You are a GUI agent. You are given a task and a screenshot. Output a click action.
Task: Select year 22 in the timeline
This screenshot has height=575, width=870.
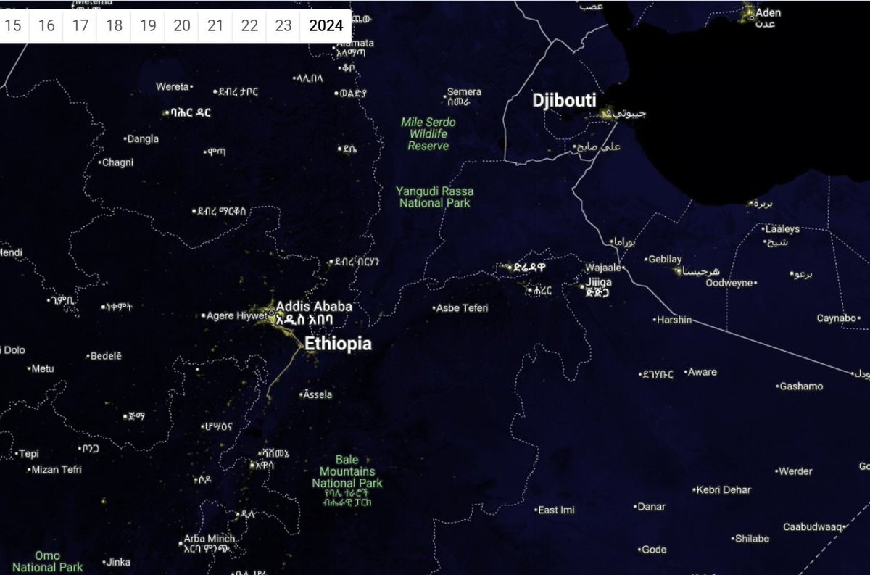pyautogui.click(x=249, y=26)
